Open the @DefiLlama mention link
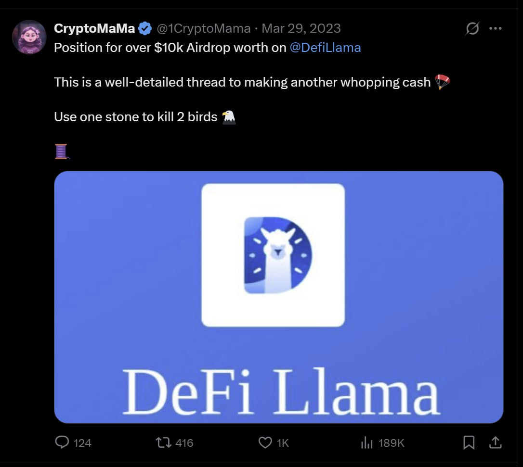523x467 pixels. coord(325,48)
